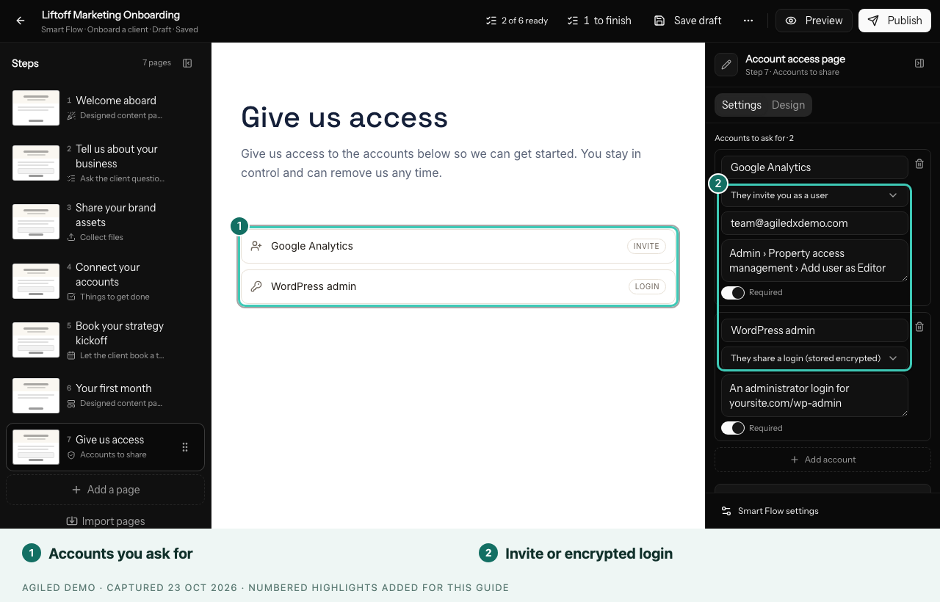The height and width of the screenshot is (602, 940).
Task: Select the Share your brand assets step
Action: (x=105, y=222)
